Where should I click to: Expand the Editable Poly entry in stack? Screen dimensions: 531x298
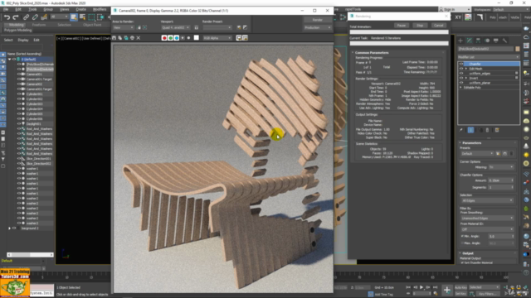[461, 88]
